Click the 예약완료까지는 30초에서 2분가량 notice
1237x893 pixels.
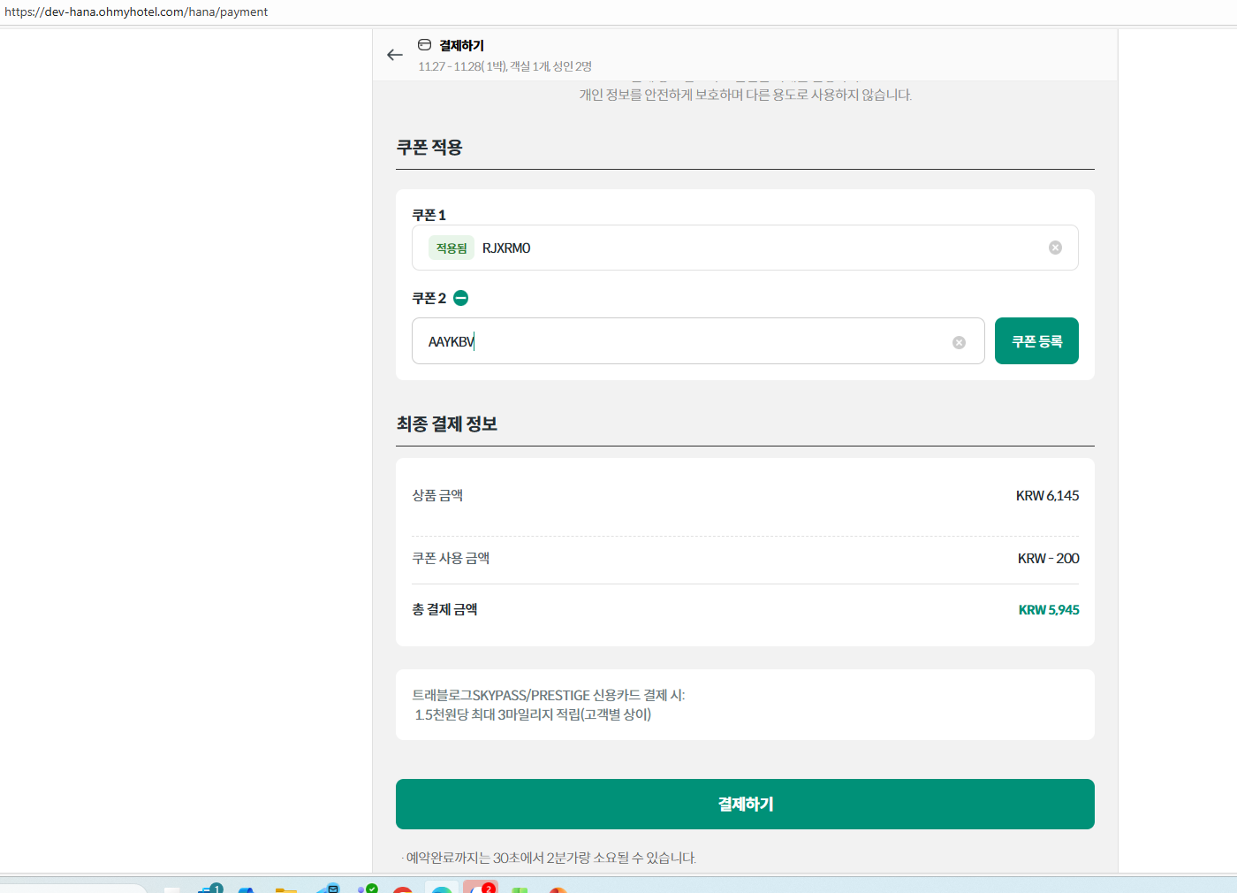click(549, 858)
